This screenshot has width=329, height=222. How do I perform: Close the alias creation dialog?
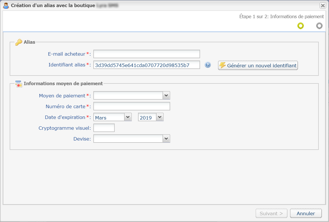[322, 5]
